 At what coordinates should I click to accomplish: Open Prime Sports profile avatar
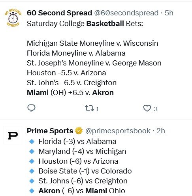(13, 136)
